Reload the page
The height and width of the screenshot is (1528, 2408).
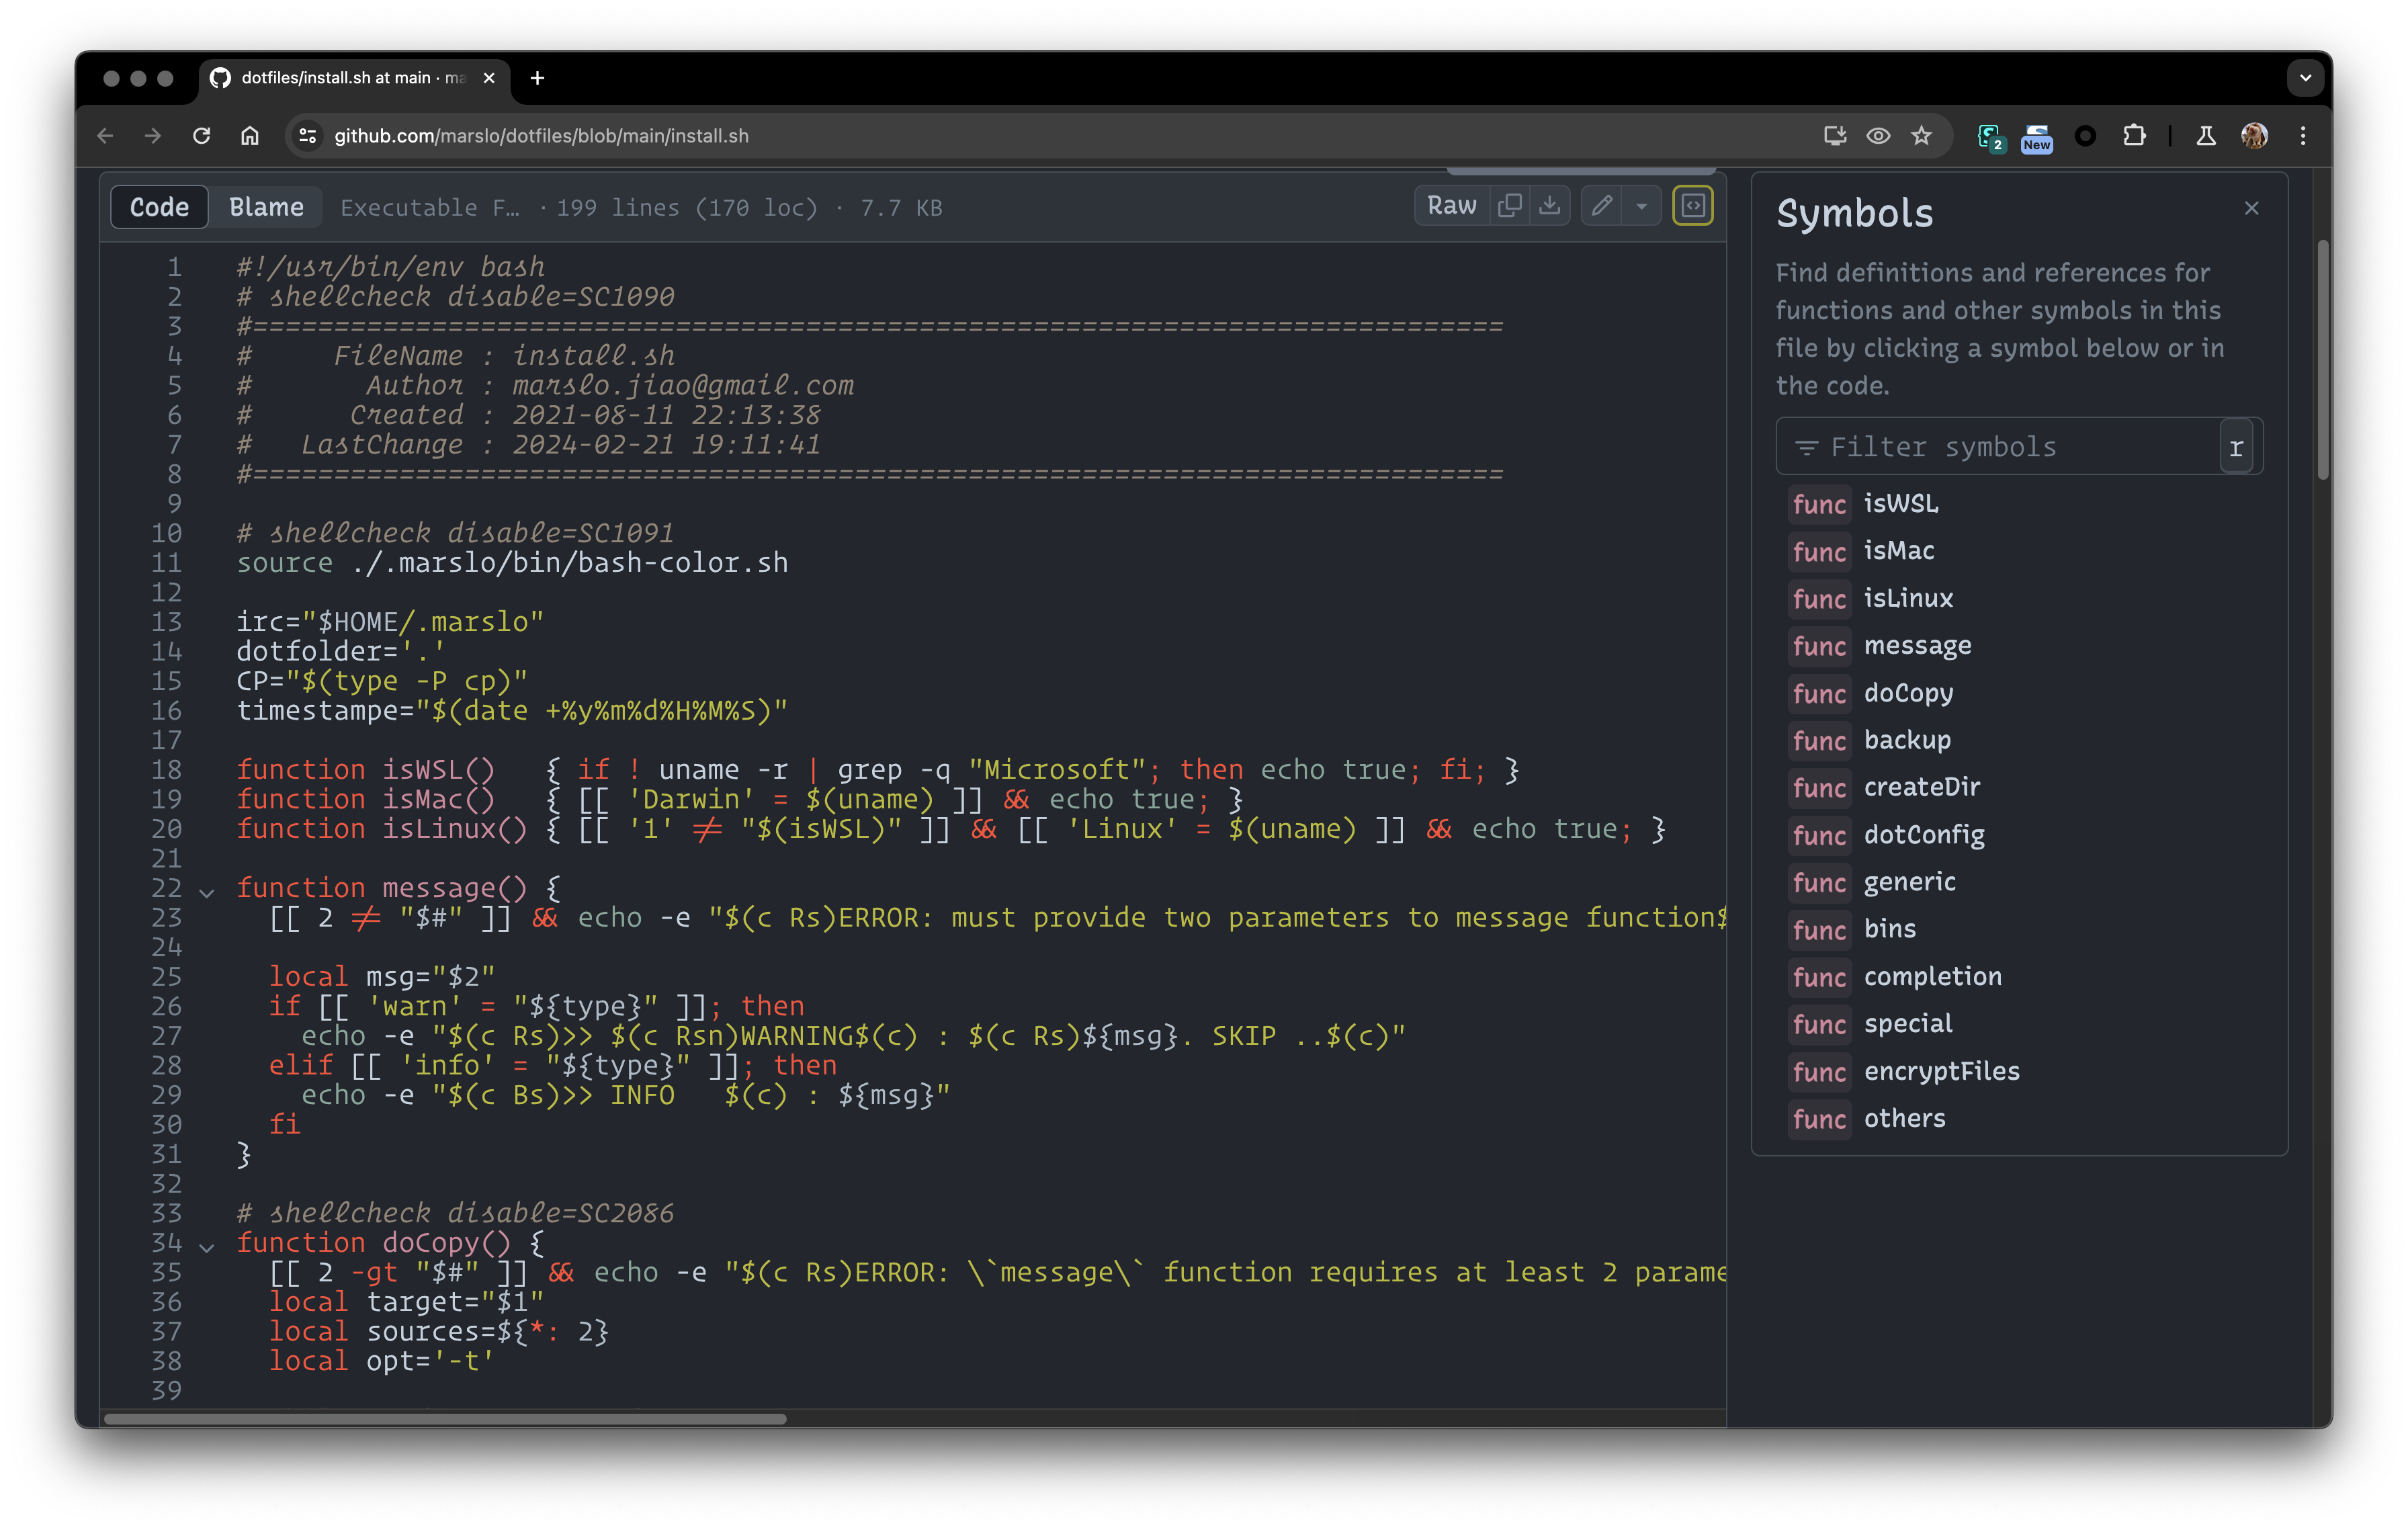click(x=201, y=136)
